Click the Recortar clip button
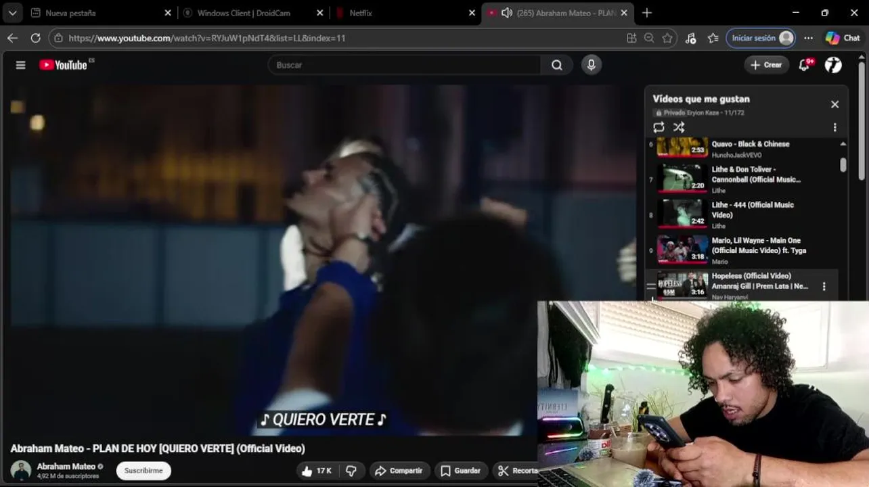 point(516,471)
